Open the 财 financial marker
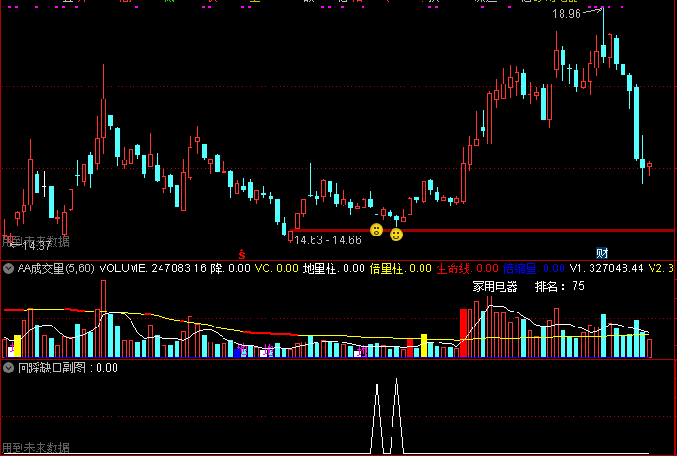The image size is (677, 456). point(602,252)
